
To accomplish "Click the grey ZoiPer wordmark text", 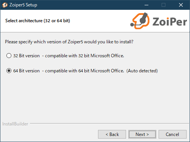I will (170, 22).
